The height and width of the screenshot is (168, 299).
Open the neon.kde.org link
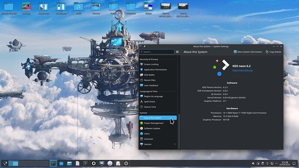point(243,70)
